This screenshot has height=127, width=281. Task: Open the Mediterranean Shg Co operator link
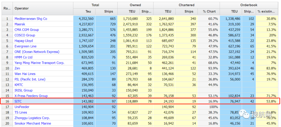[31, 19]
